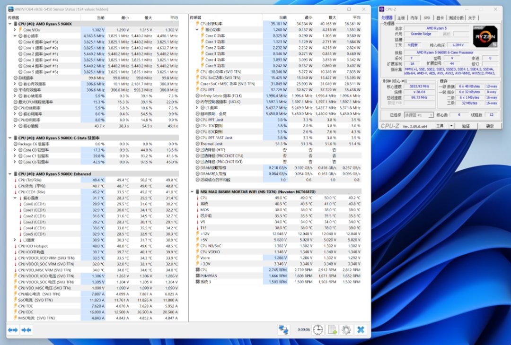The image size is (511, 345).
Task: Collapse the MSI MAG B650M MORTAR WIFI group
Action: pyautogui.click(x=192, y=192)
